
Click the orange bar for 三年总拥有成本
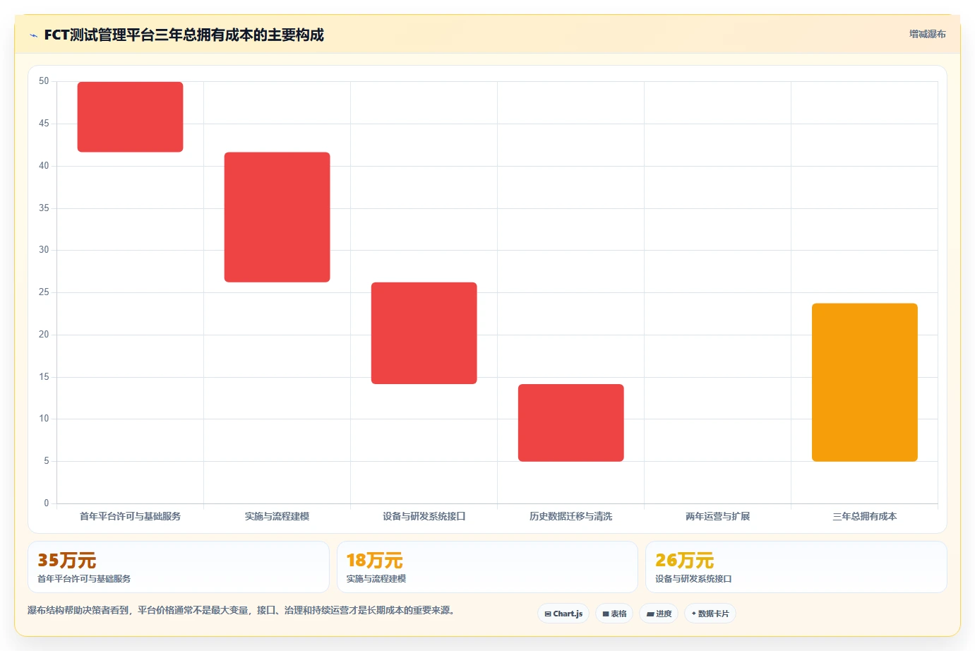coord(864,382)
